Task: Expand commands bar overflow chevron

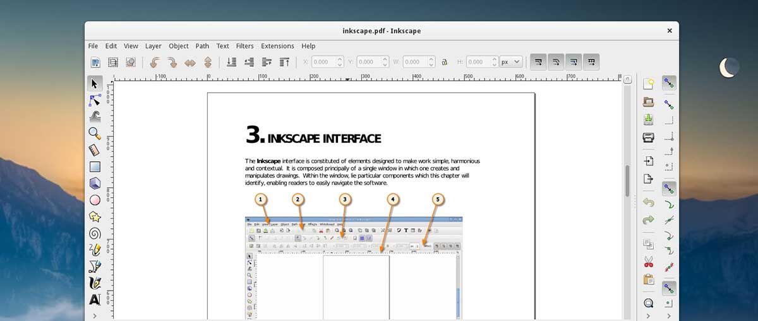Action: (648, 315)
